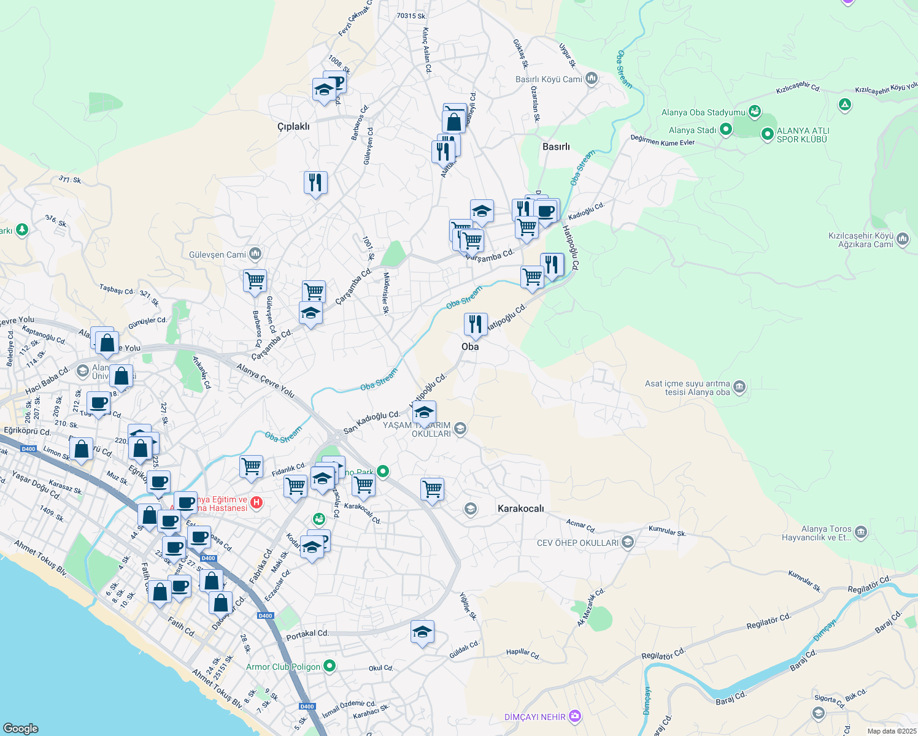The height and width of the screenshot is (736, 918).
Task: Select the Alanya Stadı green marker
Action: click(x=726, y=129)
